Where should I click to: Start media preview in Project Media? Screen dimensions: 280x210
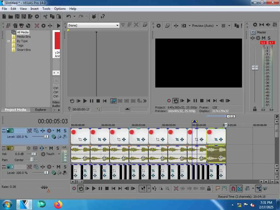pos(59,25)
